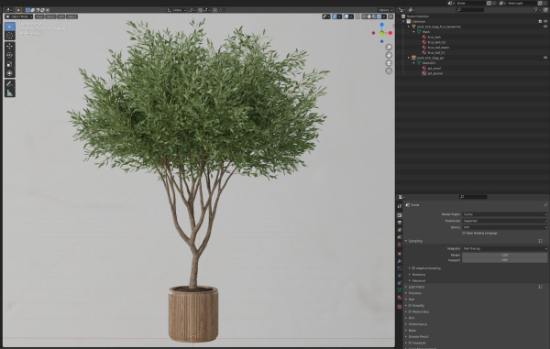The height and width of the screenshot is (349, 550).
Task: Select the Measure tool
Action: tap(10, 93)
